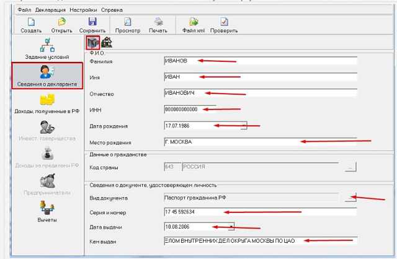Run the Проверить check
Viewport: 397px width, 259px height.
point(224,22)
